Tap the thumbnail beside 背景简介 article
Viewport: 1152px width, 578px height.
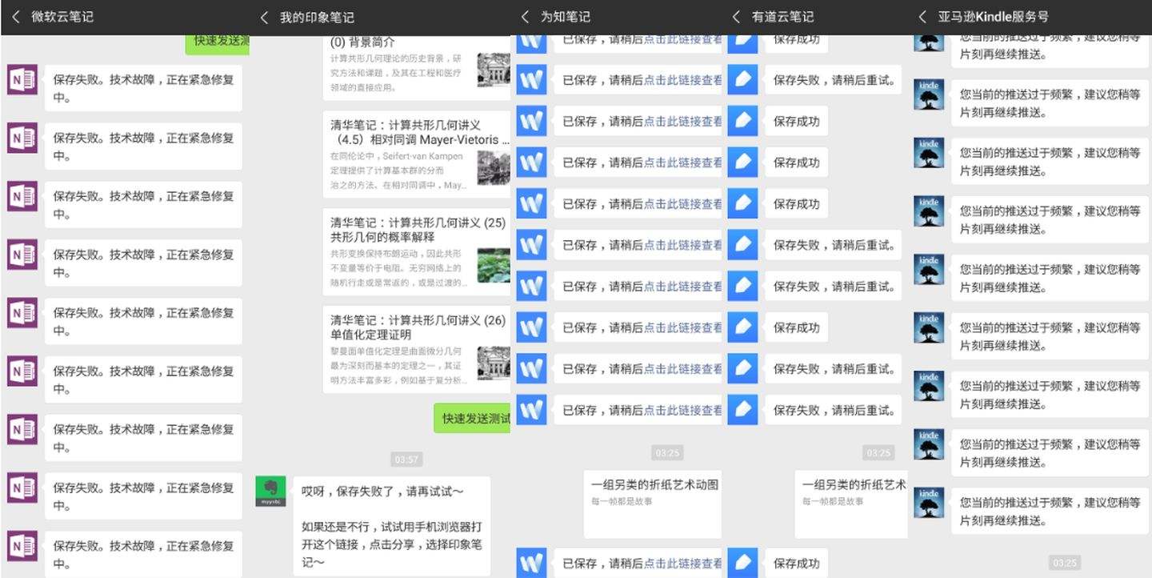click(494, 70)
